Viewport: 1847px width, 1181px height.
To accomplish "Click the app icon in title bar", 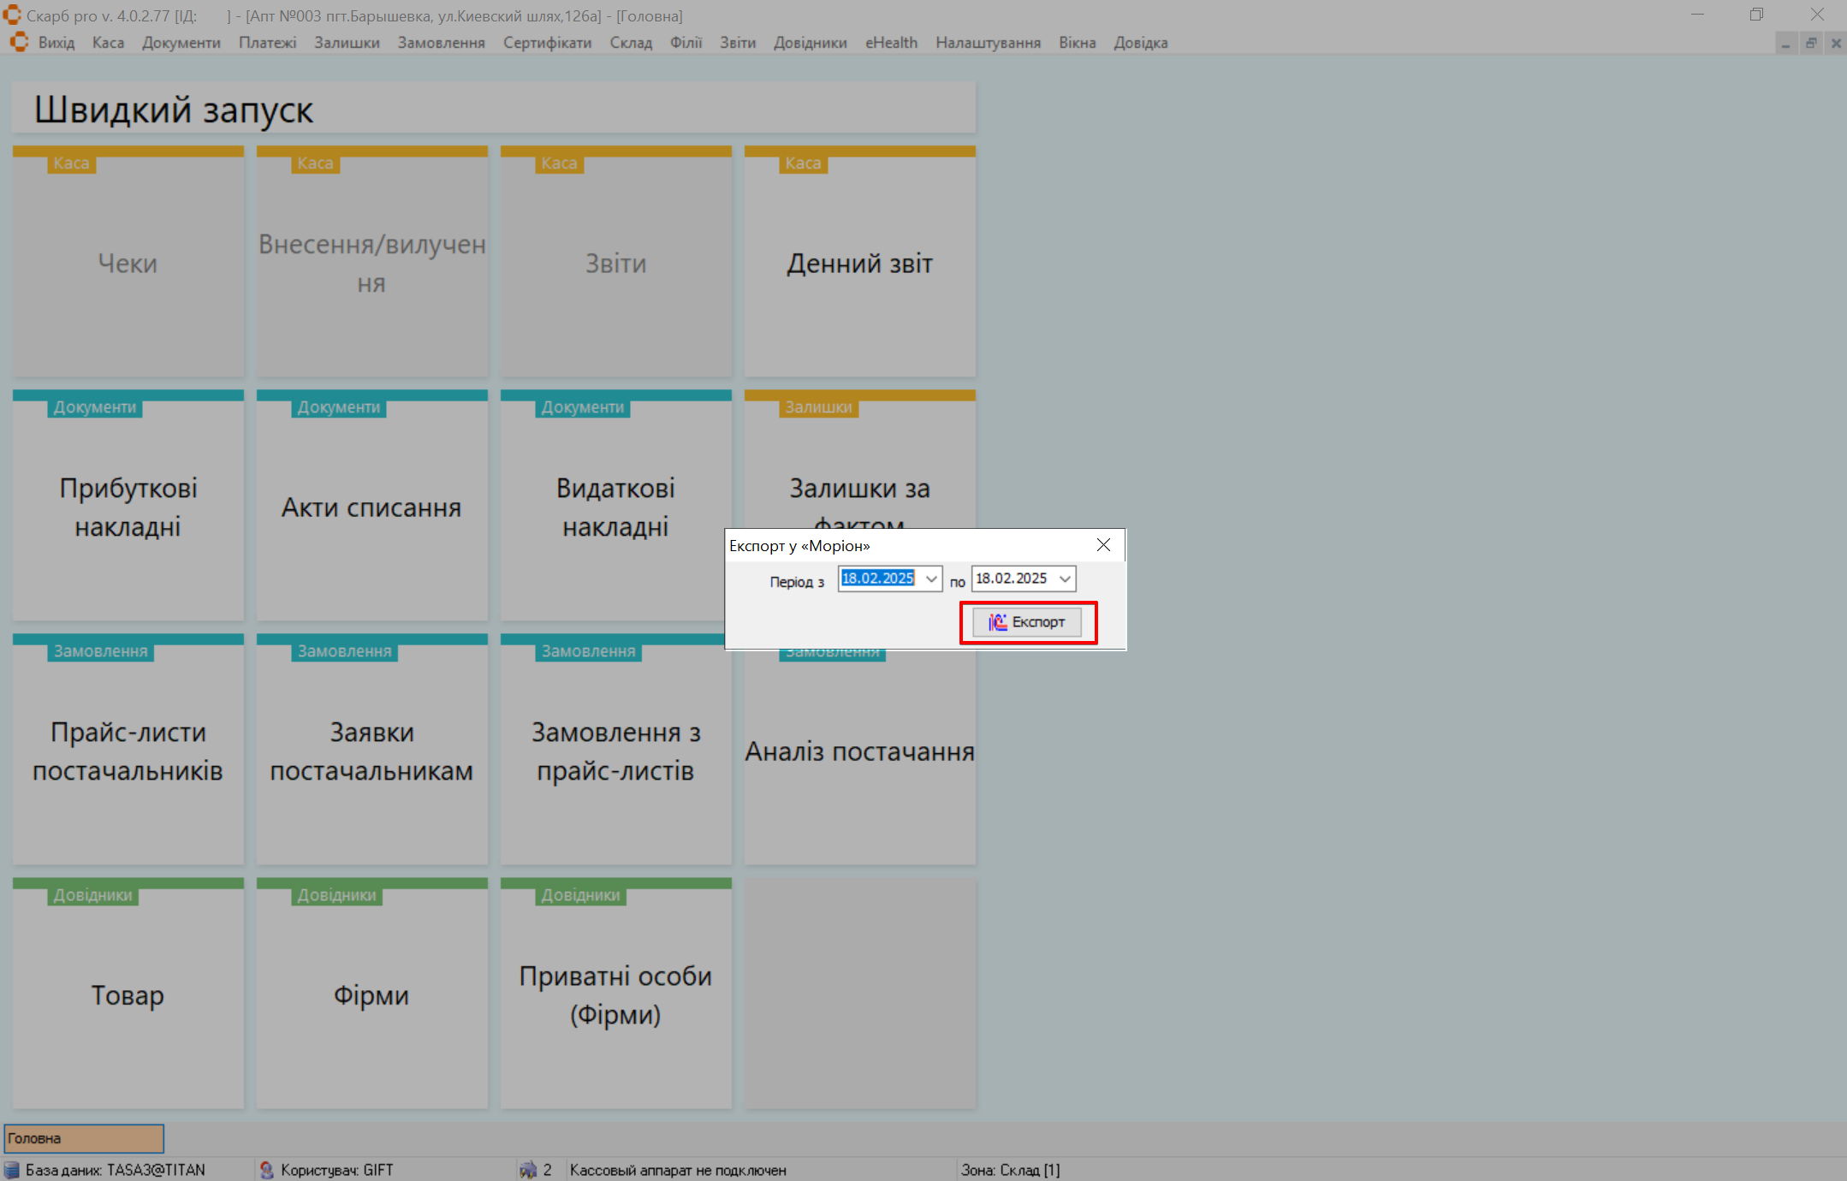I will (x=12, y=15).
